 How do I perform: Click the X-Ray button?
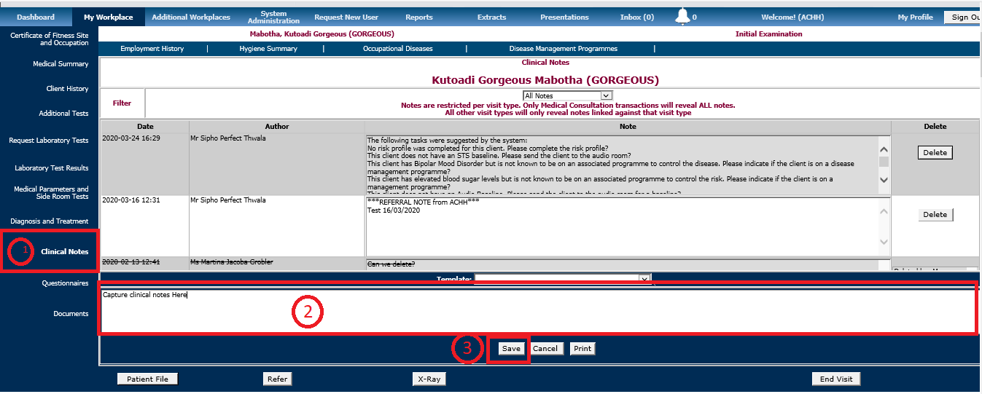point(429,379)
